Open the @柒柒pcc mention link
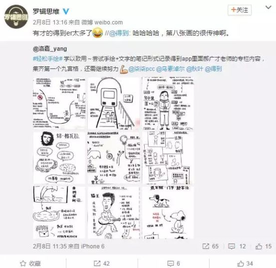This screenshot has height=268, width=276. tap(142, 69)
